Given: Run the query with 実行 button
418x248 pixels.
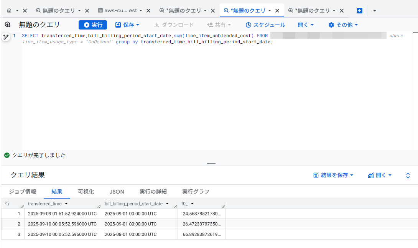Looking at the screenshot, I should click(x=93, y=25).
